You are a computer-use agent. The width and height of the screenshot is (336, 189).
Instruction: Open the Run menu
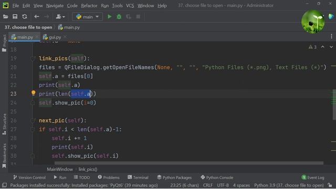105,6
